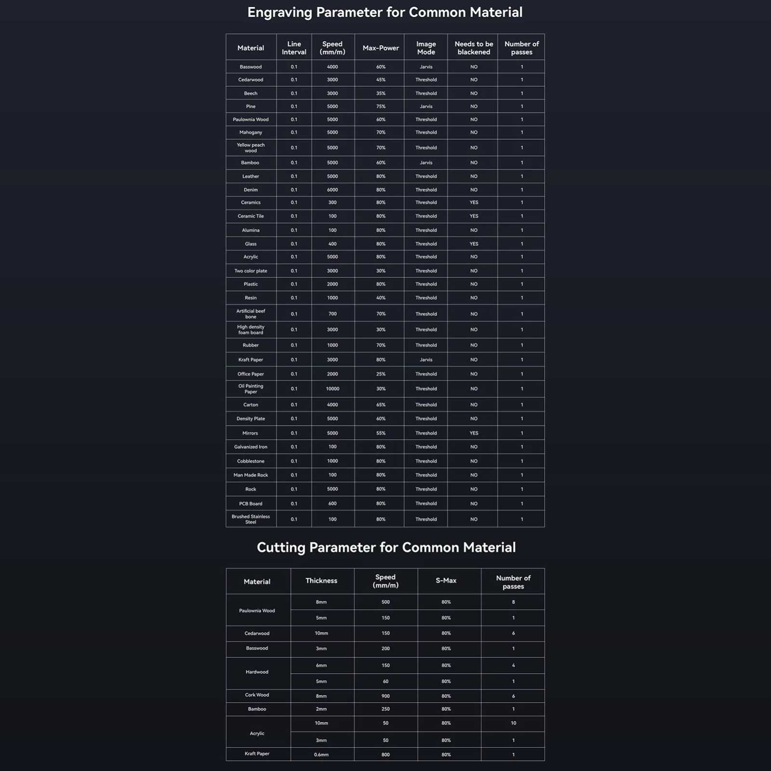Click Mirrors' power value '55%'
This screenshot has height=771, width=771.
coord(381,434)
